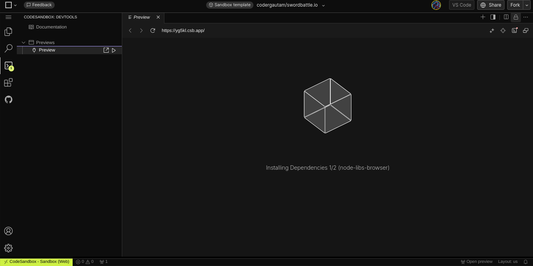Toggle the secondary side bar layout icon

pyautogui.click(x=493, y=17)
